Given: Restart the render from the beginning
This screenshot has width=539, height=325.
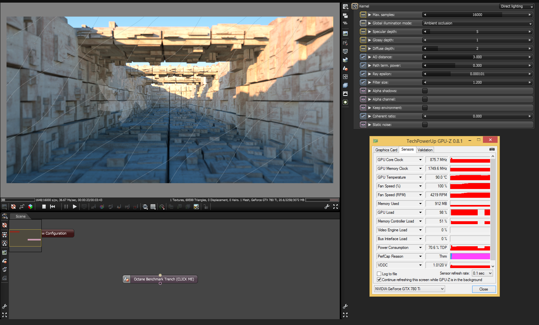Looking at the screenshot, I should (x=52, y=207).
